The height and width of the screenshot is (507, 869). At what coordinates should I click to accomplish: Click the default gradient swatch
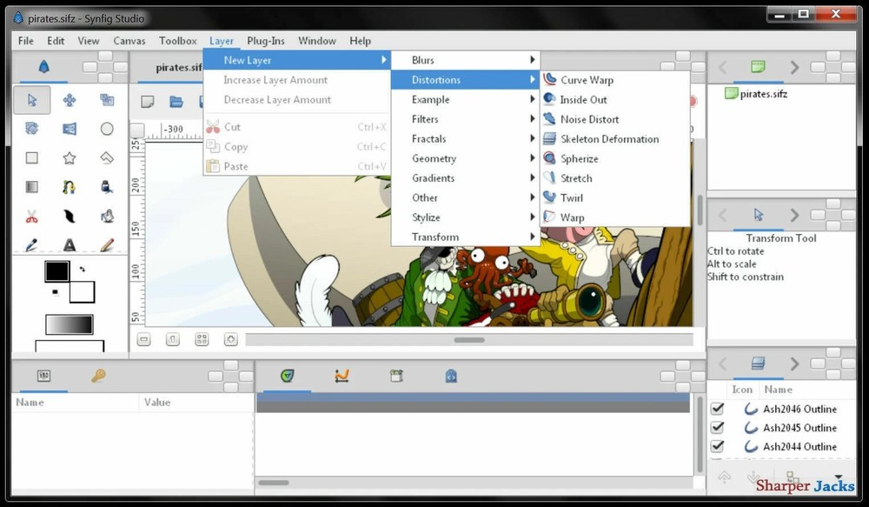70,324
